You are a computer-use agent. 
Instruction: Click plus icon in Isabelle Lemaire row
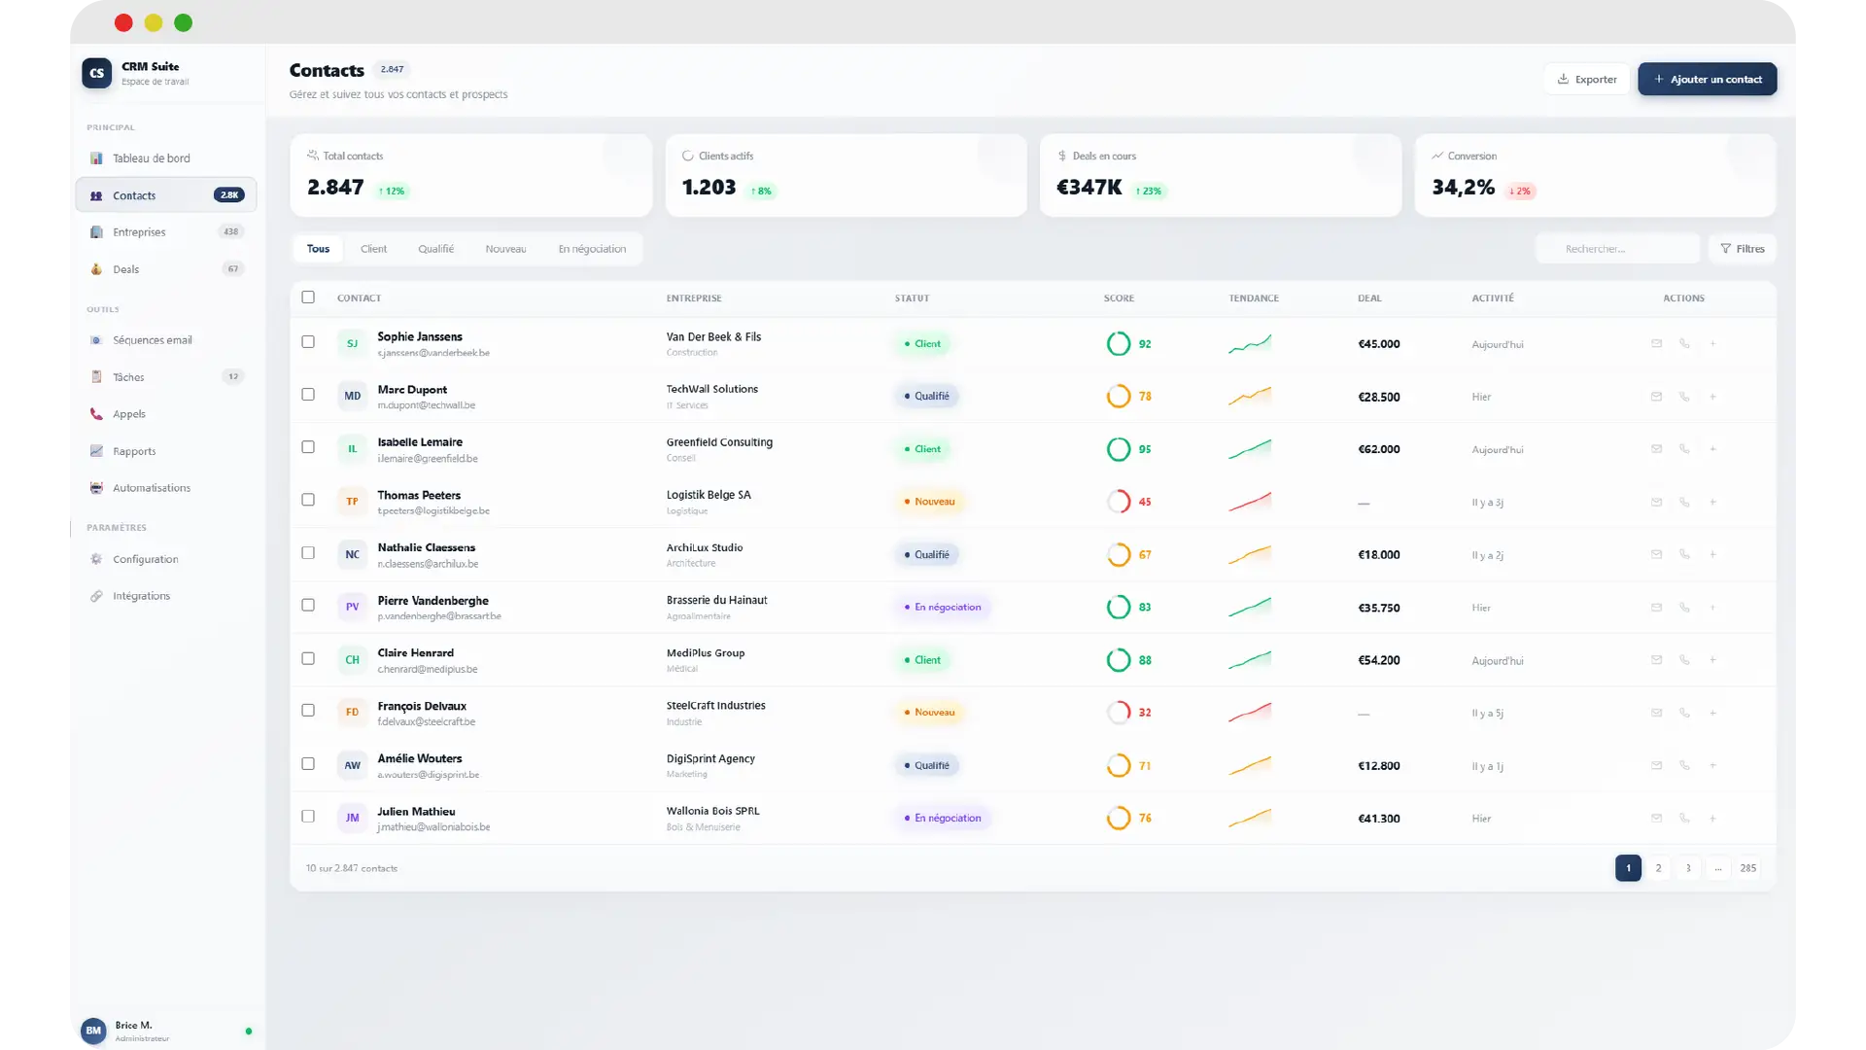pos(1712,449)
